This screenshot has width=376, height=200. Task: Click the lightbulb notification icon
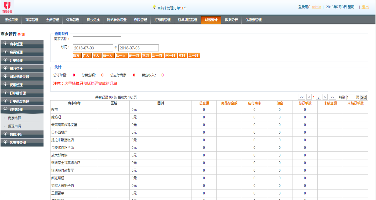pos(154,7)
